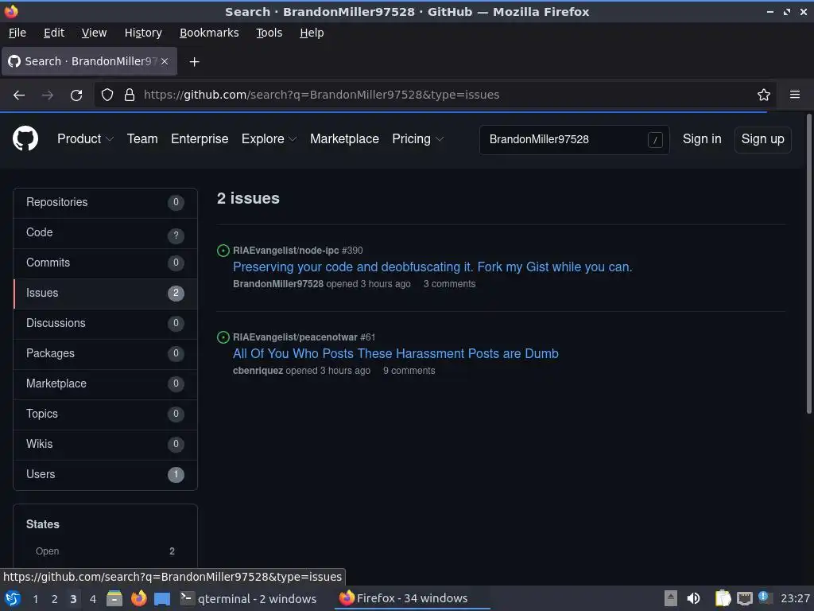Filter by Open state
814x611 pixels.
coord(106,551)
